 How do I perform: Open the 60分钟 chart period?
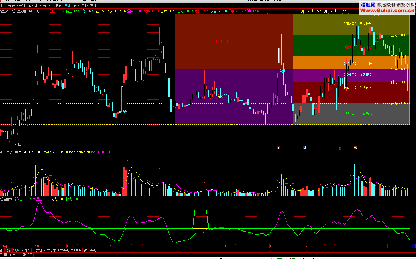[57, 6]
